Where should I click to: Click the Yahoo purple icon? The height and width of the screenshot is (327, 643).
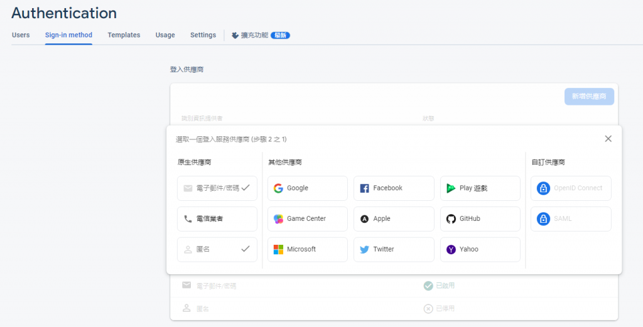pos(451,250)
